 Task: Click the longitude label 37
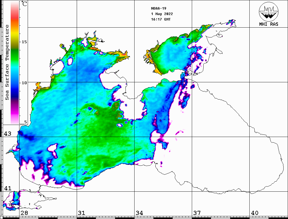coord(197,213)
